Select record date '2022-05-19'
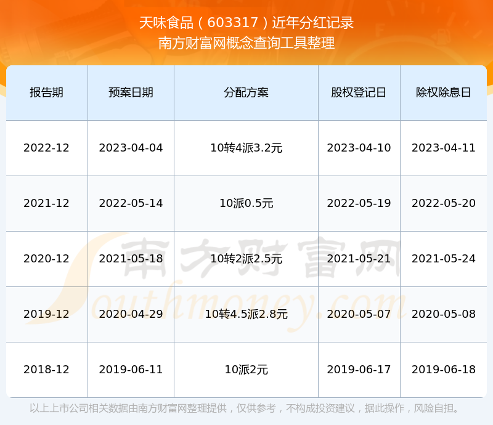Image resolution: width=493 pixels, height=425 pixels. [359, 203]
